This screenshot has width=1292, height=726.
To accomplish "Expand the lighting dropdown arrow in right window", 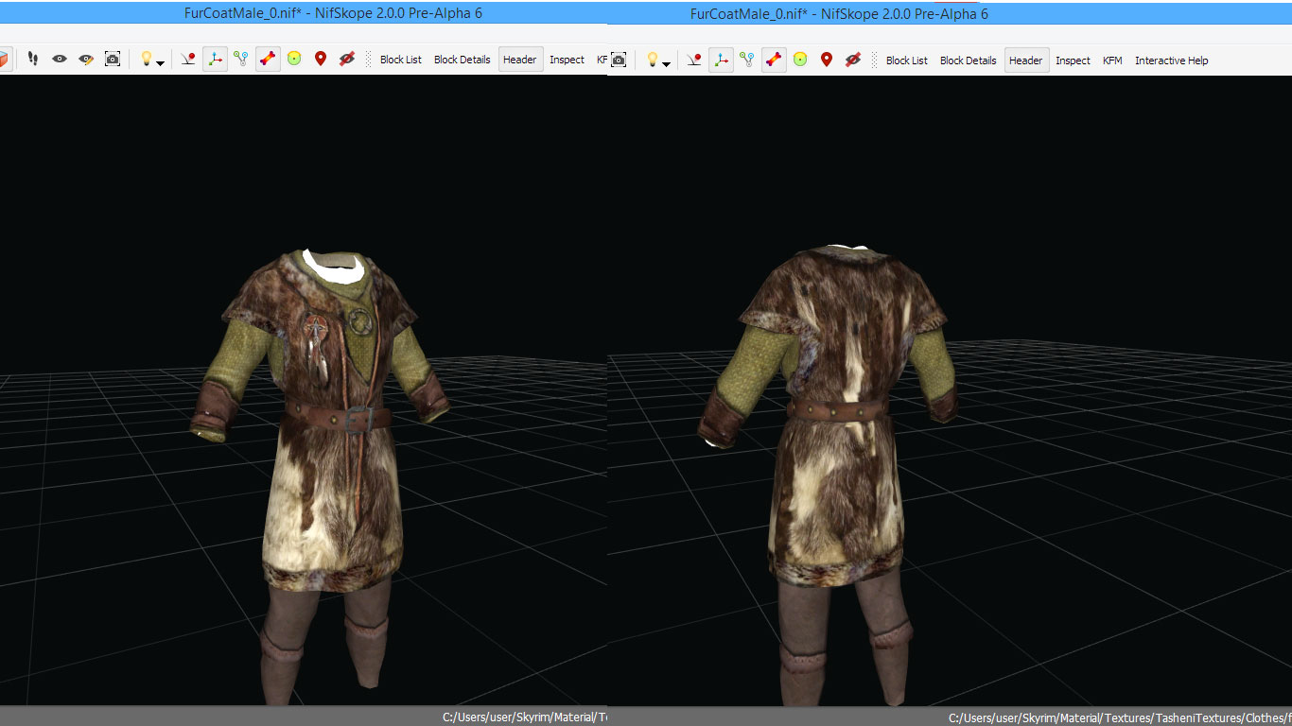I will tap(667, 64).
